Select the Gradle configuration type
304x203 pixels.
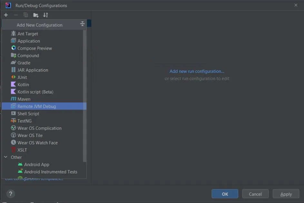pyautogui.click(x=23, y=63)
